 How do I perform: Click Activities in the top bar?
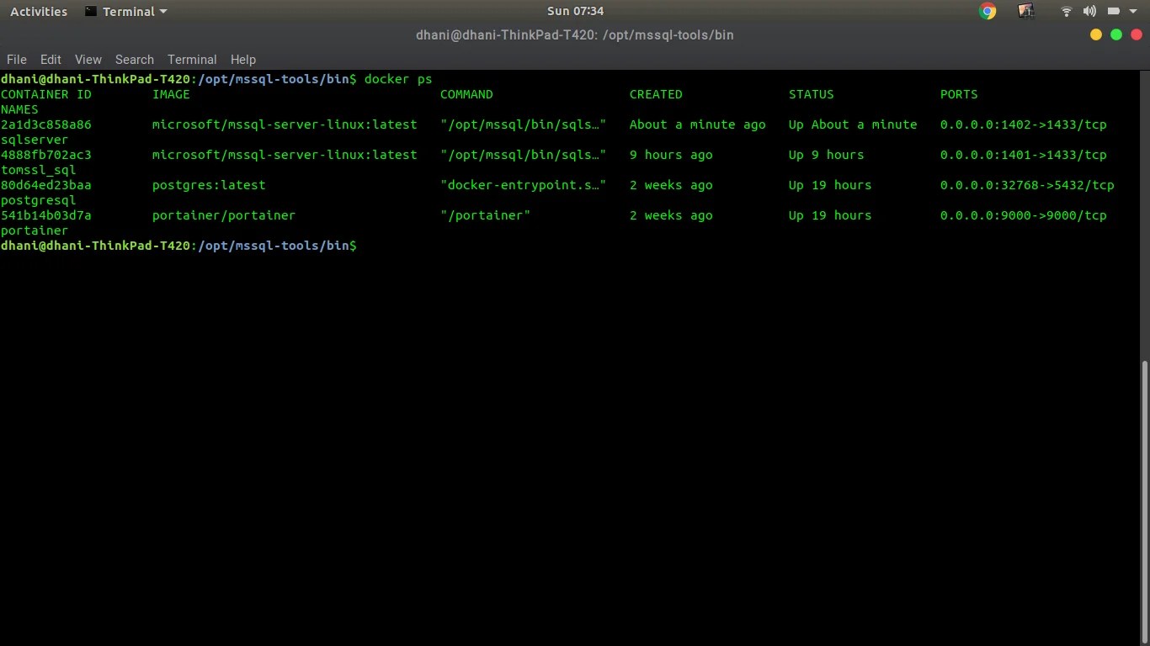tap(38, 11)
